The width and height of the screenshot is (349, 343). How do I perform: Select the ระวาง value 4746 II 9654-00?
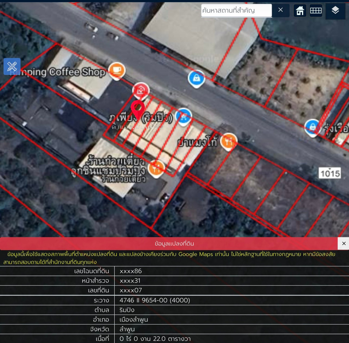click(x=154, y=300)
